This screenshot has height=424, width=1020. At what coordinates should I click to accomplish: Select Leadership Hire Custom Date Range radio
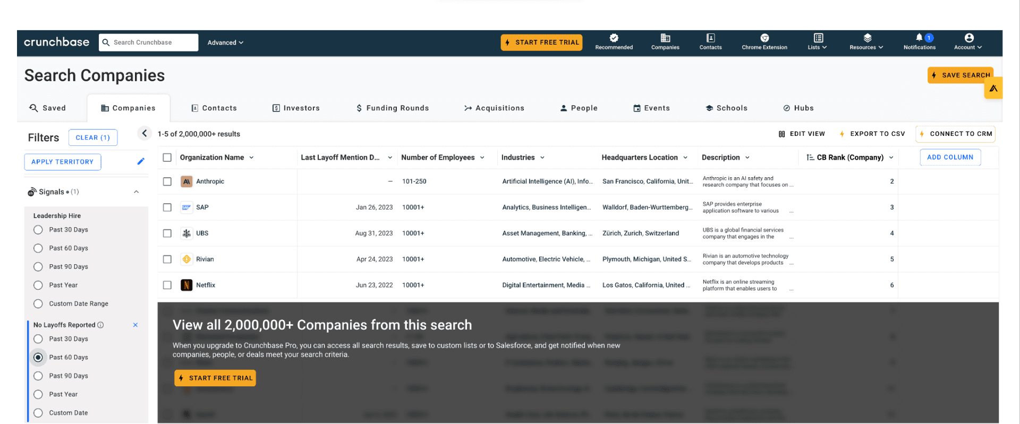pos(38,304)
